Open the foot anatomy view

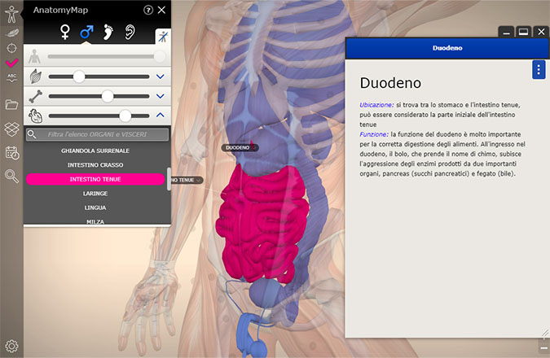click(108, 33)
